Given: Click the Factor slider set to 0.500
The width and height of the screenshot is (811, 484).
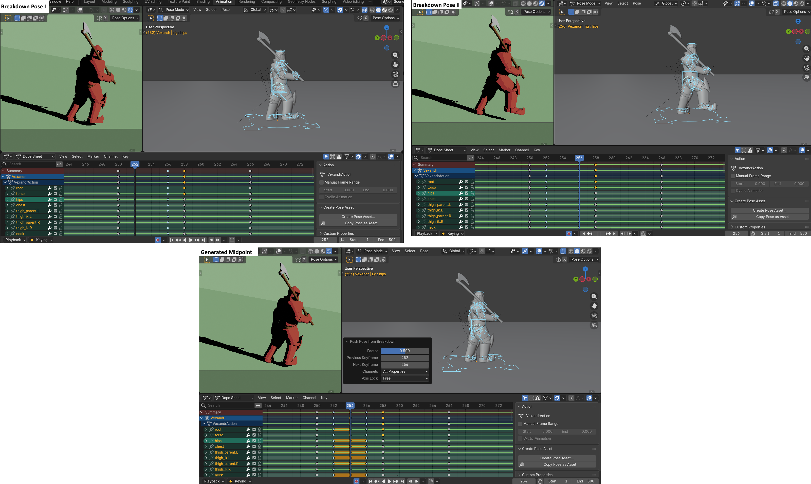Looking at the screenshot, I should [405, 351].
